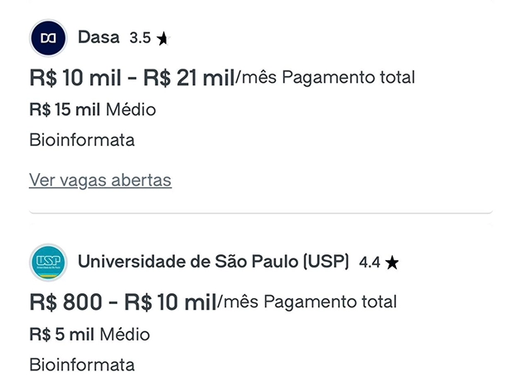
Task: Click USP's "/mês Pagamento total" label
Action: coord(307,303)
